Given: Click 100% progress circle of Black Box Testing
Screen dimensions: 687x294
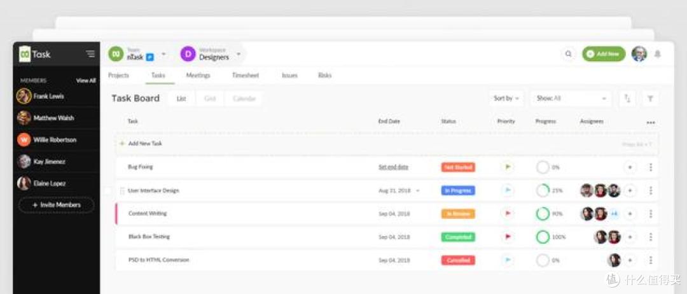Looking at the screenshot, I should coord(543,237).
